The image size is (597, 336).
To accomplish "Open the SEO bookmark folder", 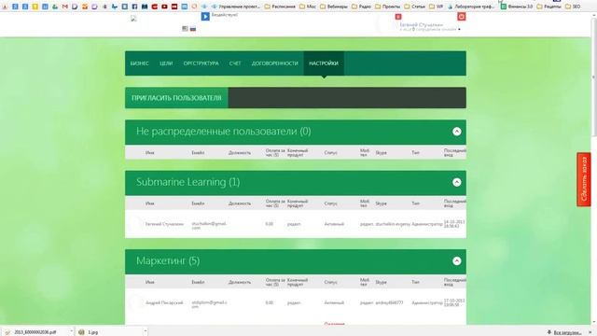I will tap(573, 7).
